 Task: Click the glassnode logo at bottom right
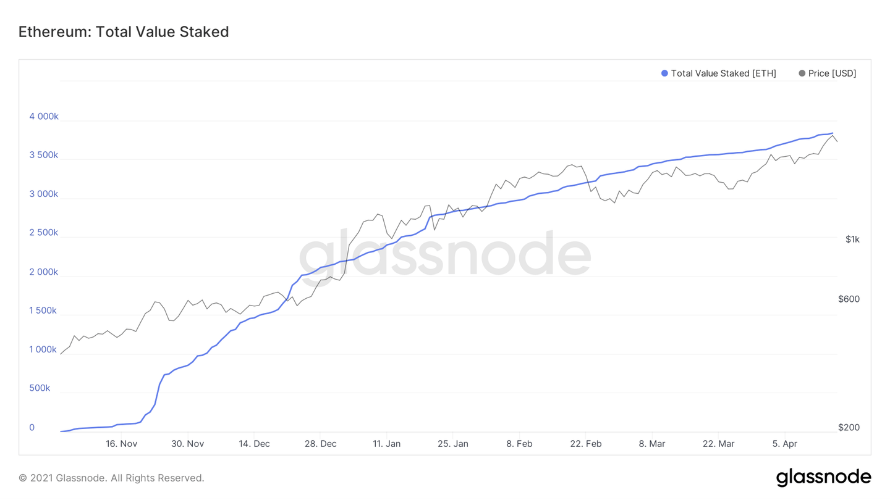click(823, 477)
